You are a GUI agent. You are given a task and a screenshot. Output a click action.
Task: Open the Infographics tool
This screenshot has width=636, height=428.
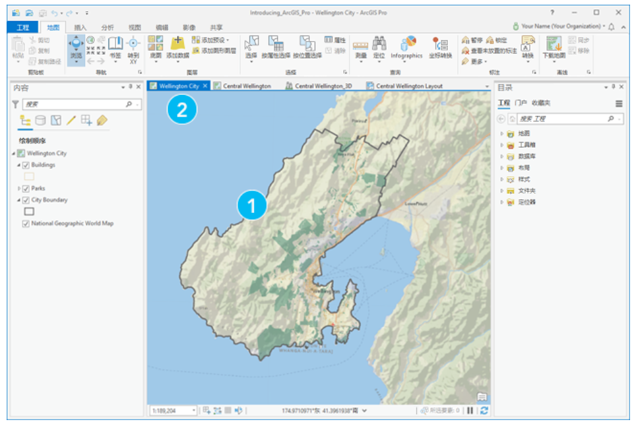[407, 49]
